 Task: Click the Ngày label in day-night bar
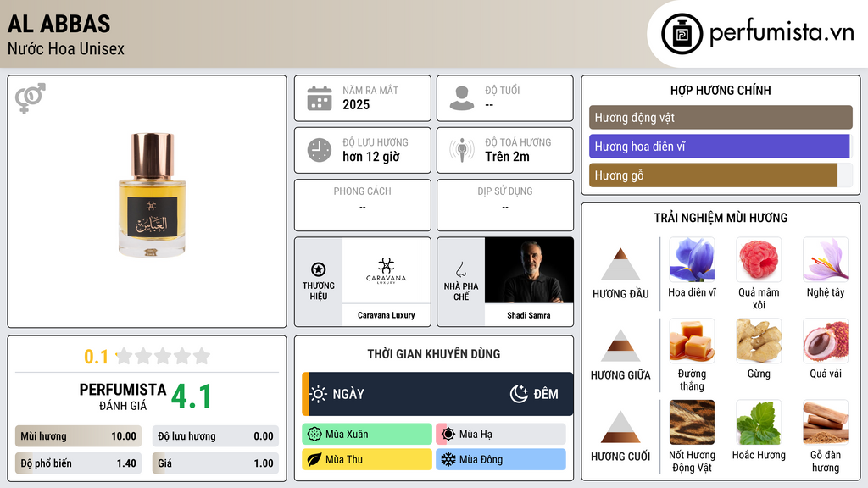point(348,394)
